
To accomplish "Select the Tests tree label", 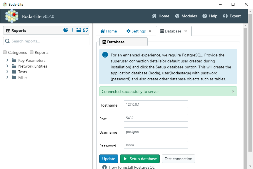I will click(23, 72).
